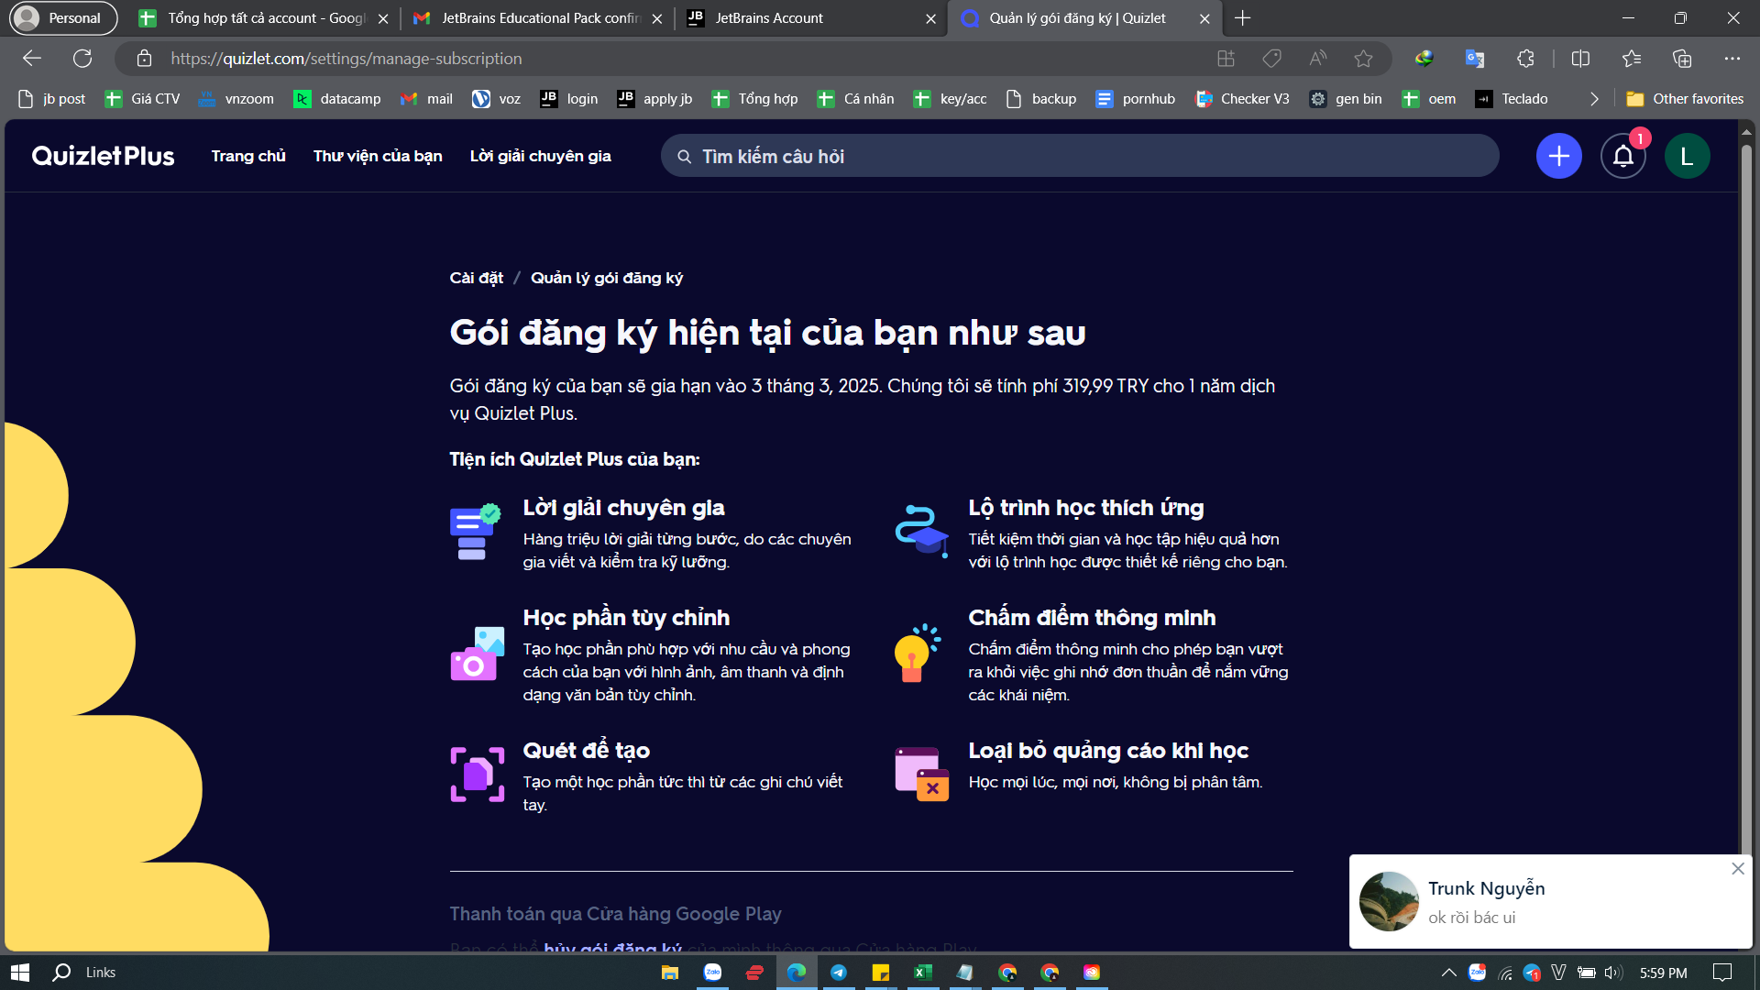This screenshot has width=1760, height=990.
Task: Refresh the Quizlet page
Action: pos(82,59)
